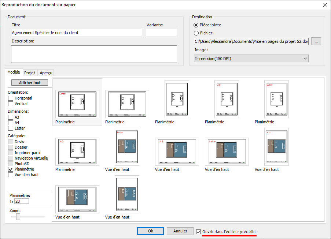This screenshot has width=331, height=239.
Task: Choose the A3 vertical Planimétrie template thumbnail
Action: click(x=227, y=99)
